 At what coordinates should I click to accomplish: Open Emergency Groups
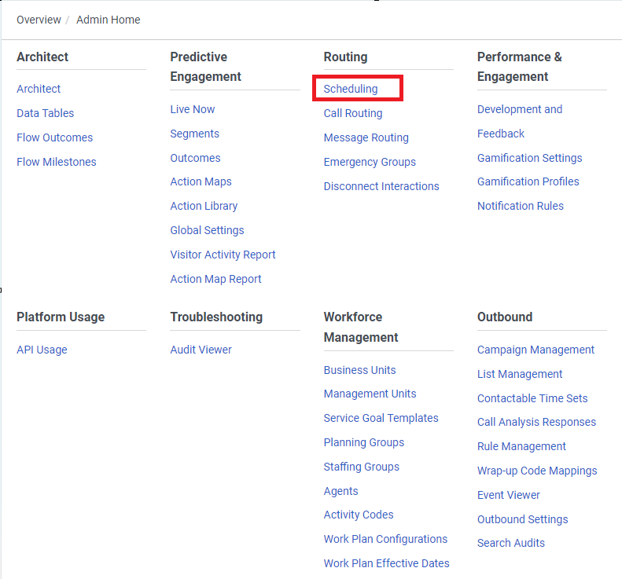point(370,162)
